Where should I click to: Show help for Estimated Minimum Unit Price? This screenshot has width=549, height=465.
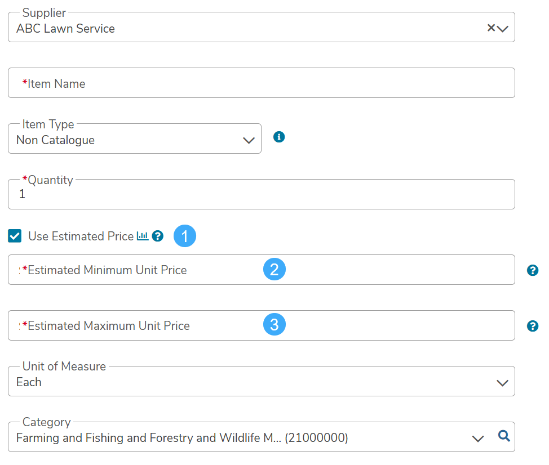[532, 270]
